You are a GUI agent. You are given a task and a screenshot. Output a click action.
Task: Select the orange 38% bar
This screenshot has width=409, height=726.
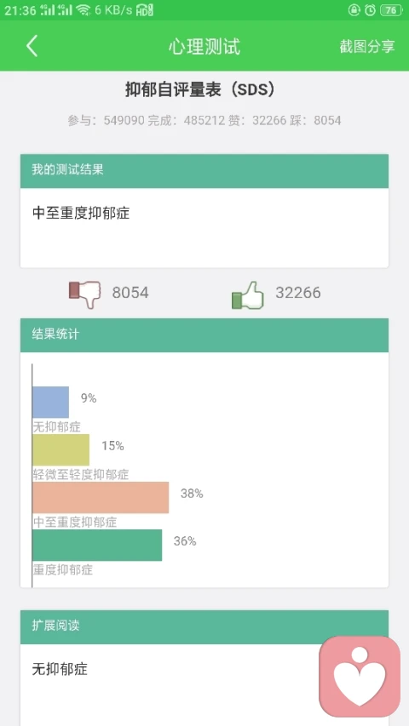tap(101, 498)
